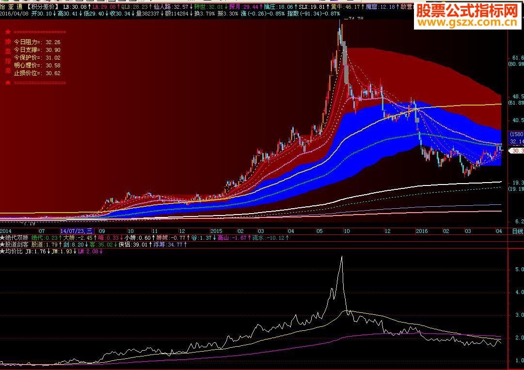Click the 止损价位 30.62 label
The image size is (524, 370).
[37, 73]
